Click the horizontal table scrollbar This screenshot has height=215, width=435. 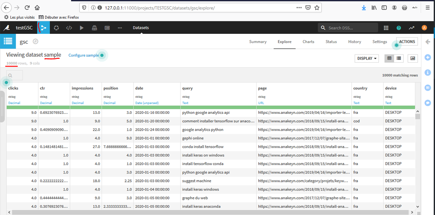[x=211, y=212]
